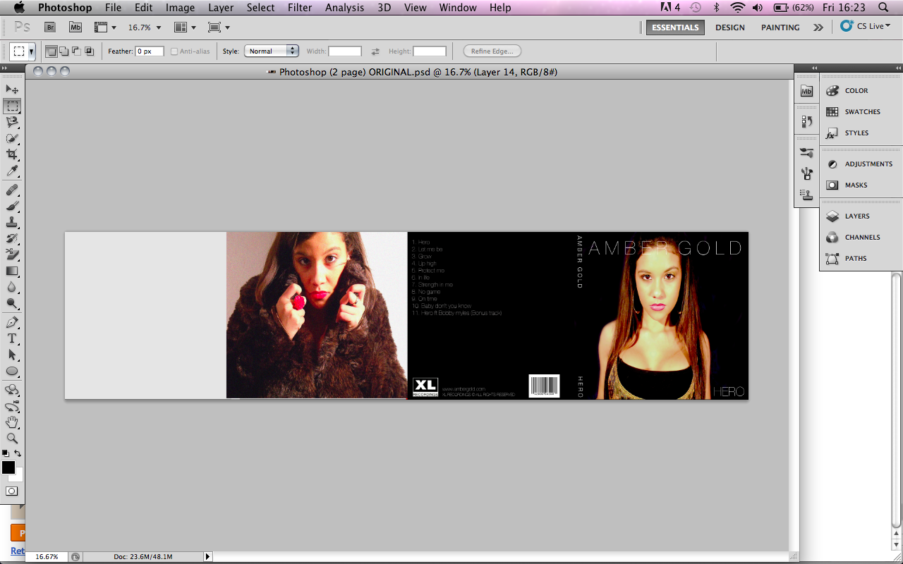Expand the narrow icon panel dock
Viewport: 903px width, 564px height.
click(814, 68)
